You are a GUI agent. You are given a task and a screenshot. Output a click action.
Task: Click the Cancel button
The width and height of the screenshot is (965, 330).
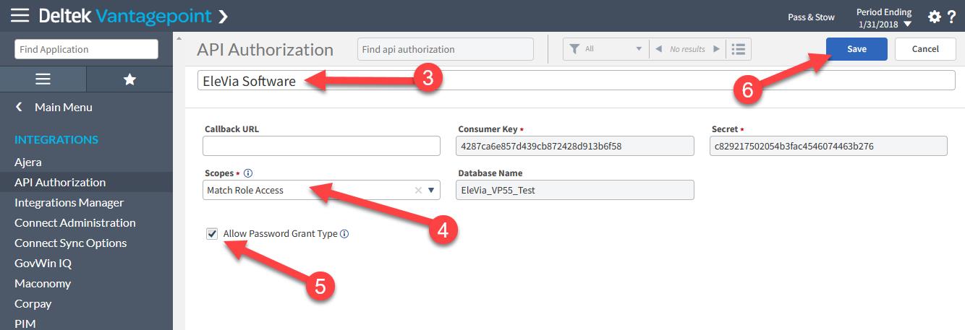pyautogui.click(x=924, y=49)
